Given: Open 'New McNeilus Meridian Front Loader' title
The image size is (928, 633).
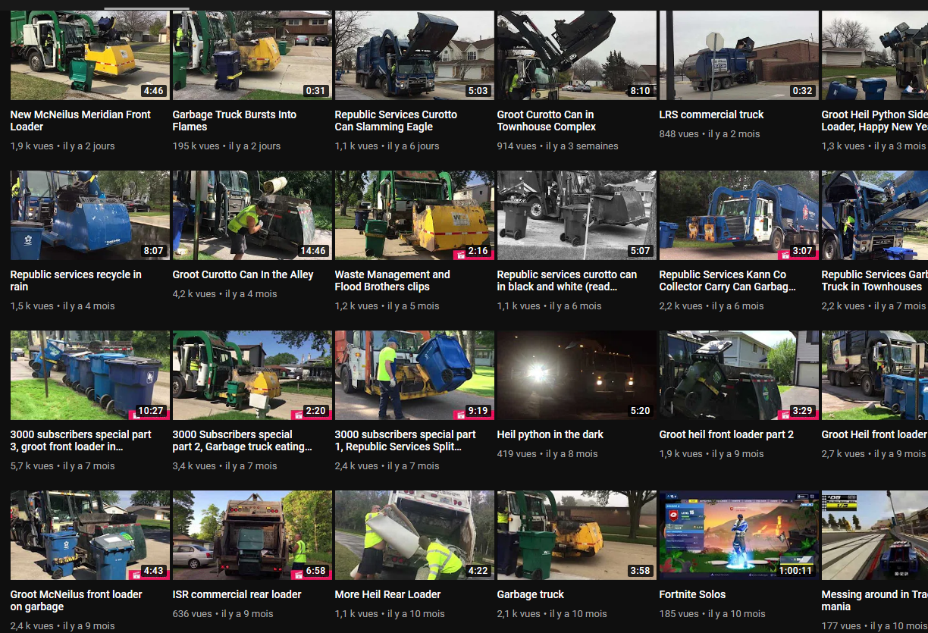Looking at the screenshot, I should coord(80,121).
